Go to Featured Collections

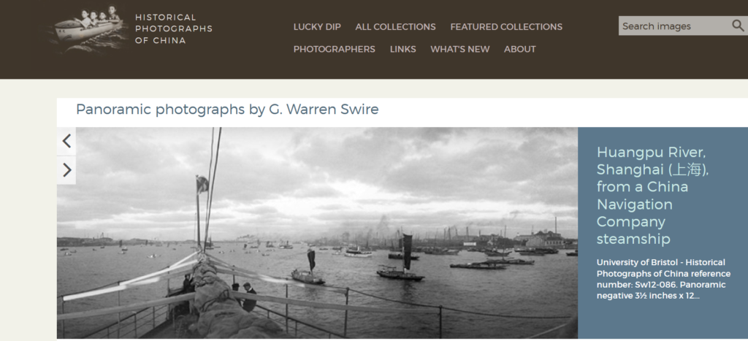[x=506, y=27]
